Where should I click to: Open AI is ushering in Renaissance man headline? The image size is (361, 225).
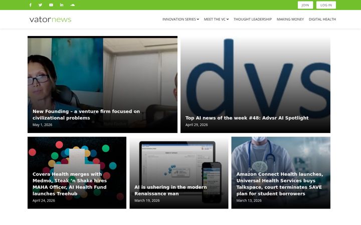point(170,190)
